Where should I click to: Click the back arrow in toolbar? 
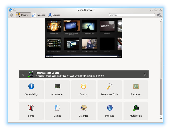pyautogui.click(x=11, y=15)
